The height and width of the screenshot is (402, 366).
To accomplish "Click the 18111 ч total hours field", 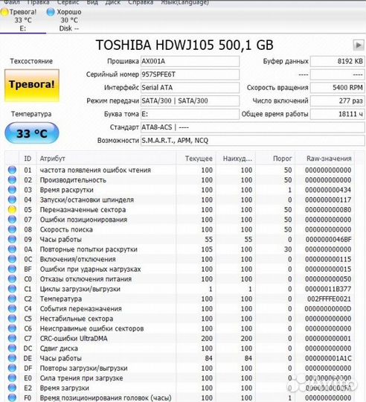I will point(338,114).
